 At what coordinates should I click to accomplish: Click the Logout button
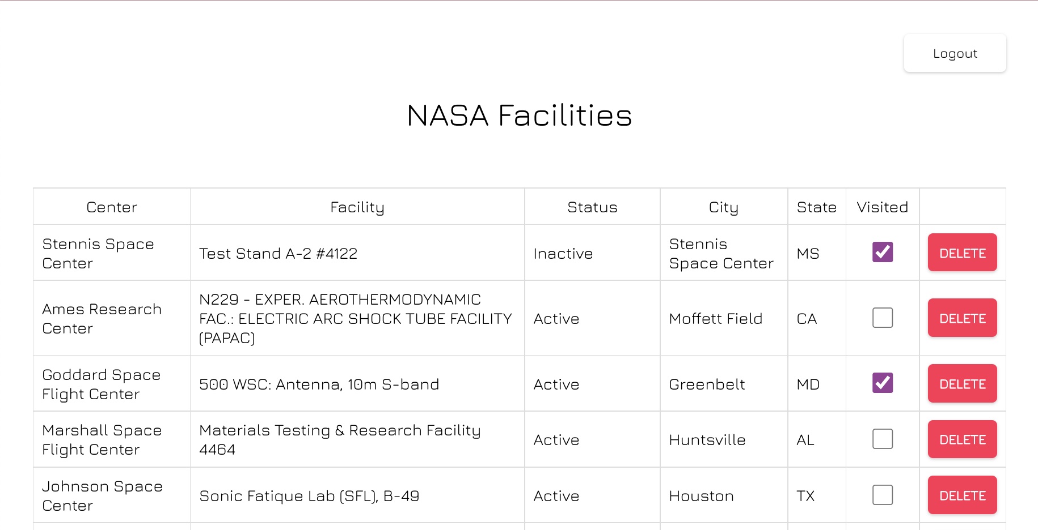tap(955, 53)
